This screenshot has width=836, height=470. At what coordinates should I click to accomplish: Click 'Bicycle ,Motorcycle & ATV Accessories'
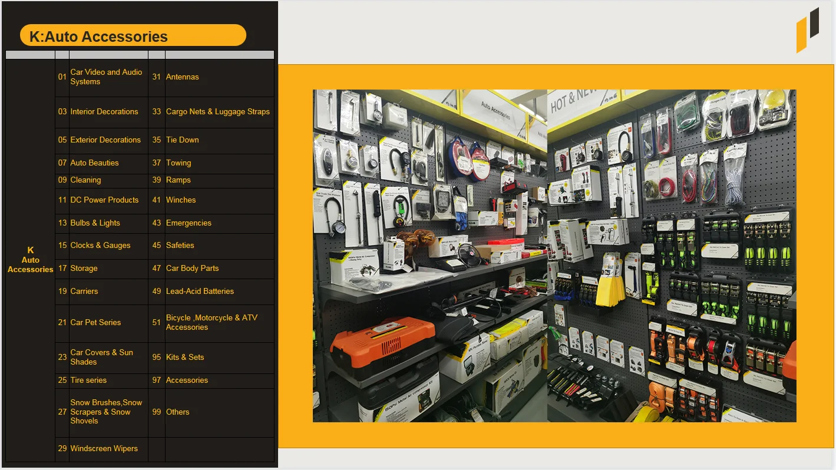(212, 323)
